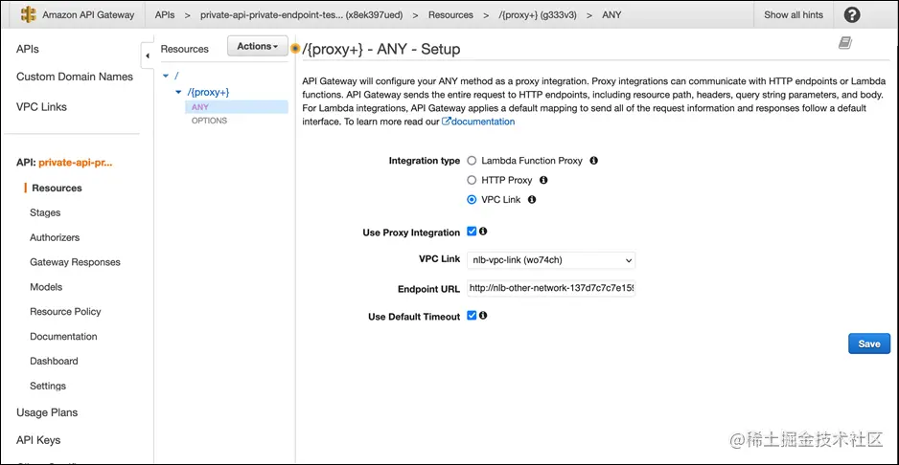The width and height of the screenshot is (899, 465).
Task: Open Usage Plans in sidebar
Action: 47,412
